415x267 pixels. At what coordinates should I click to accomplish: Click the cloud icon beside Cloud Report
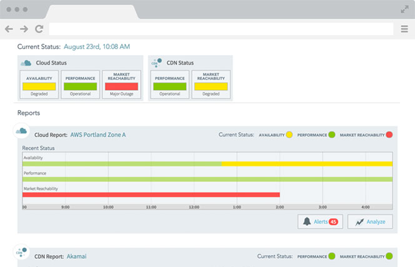click(x=22, y=131)
